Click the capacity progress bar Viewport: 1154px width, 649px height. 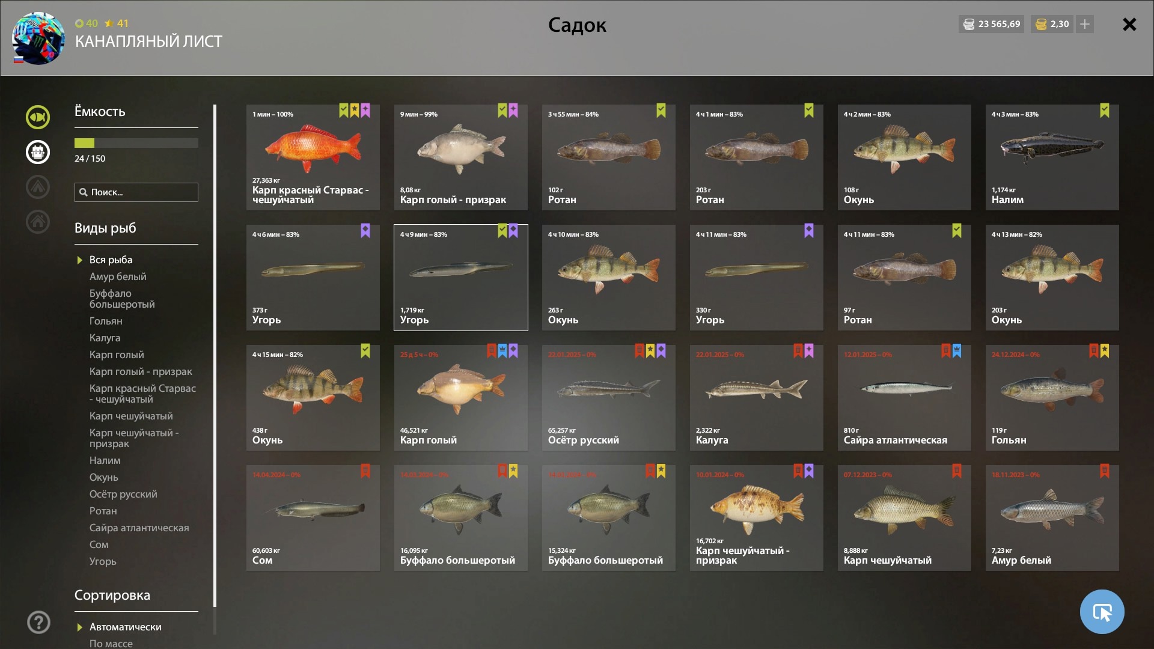click(136, 143)
